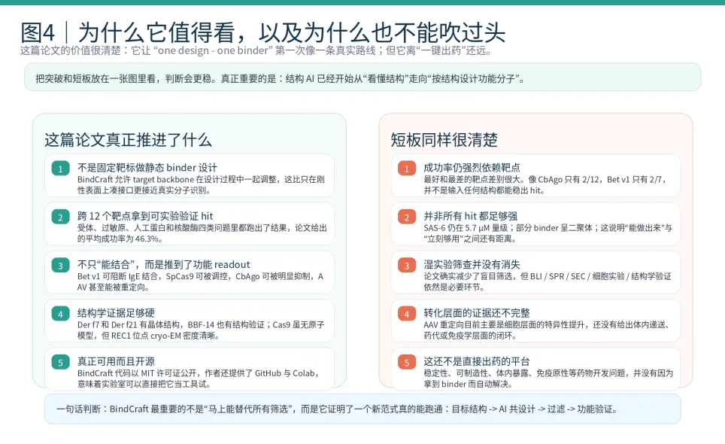Click card title '转化层面的证据还不完整'
Image resolution: width=725 pixels, height=444 pixels.
(x=477, y=313)
